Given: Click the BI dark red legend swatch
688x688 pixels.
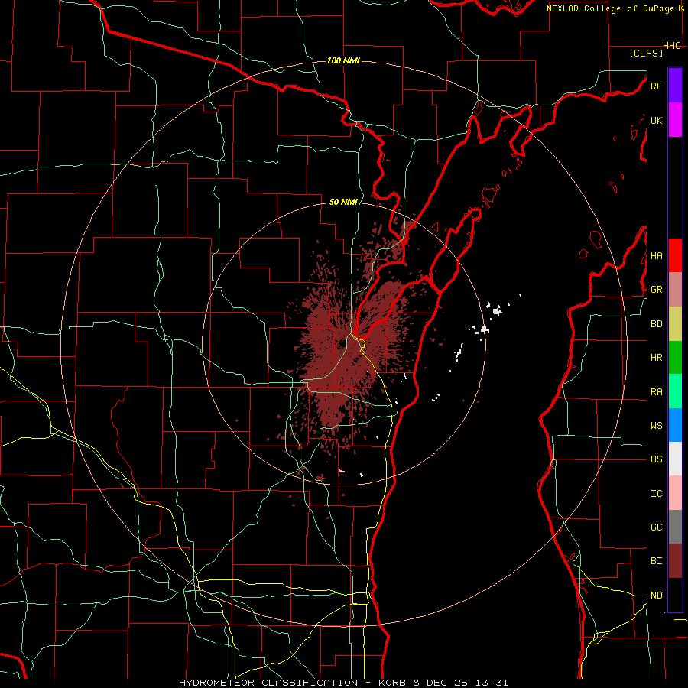Looking at the screenshot, I should click(x=675, y=561).
